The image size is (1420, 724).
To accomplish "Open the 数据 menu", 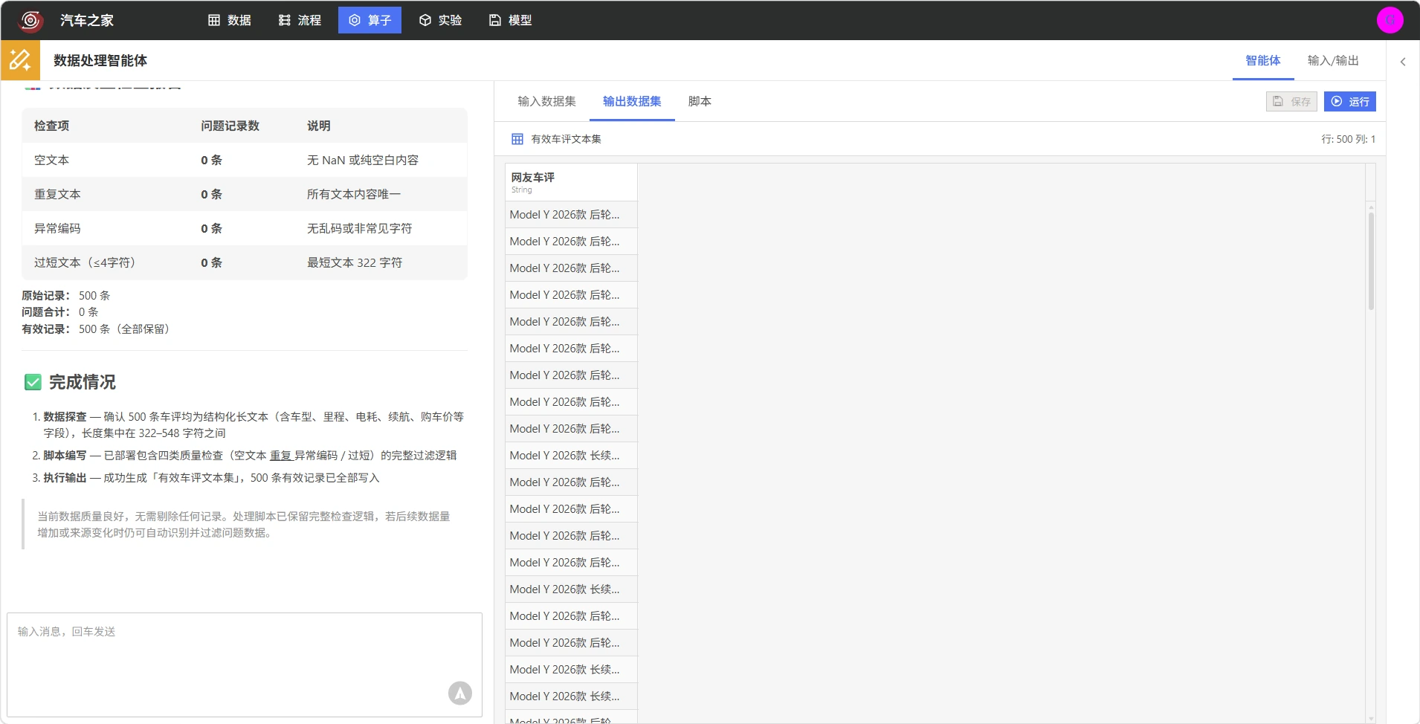I will pos(230,20).
